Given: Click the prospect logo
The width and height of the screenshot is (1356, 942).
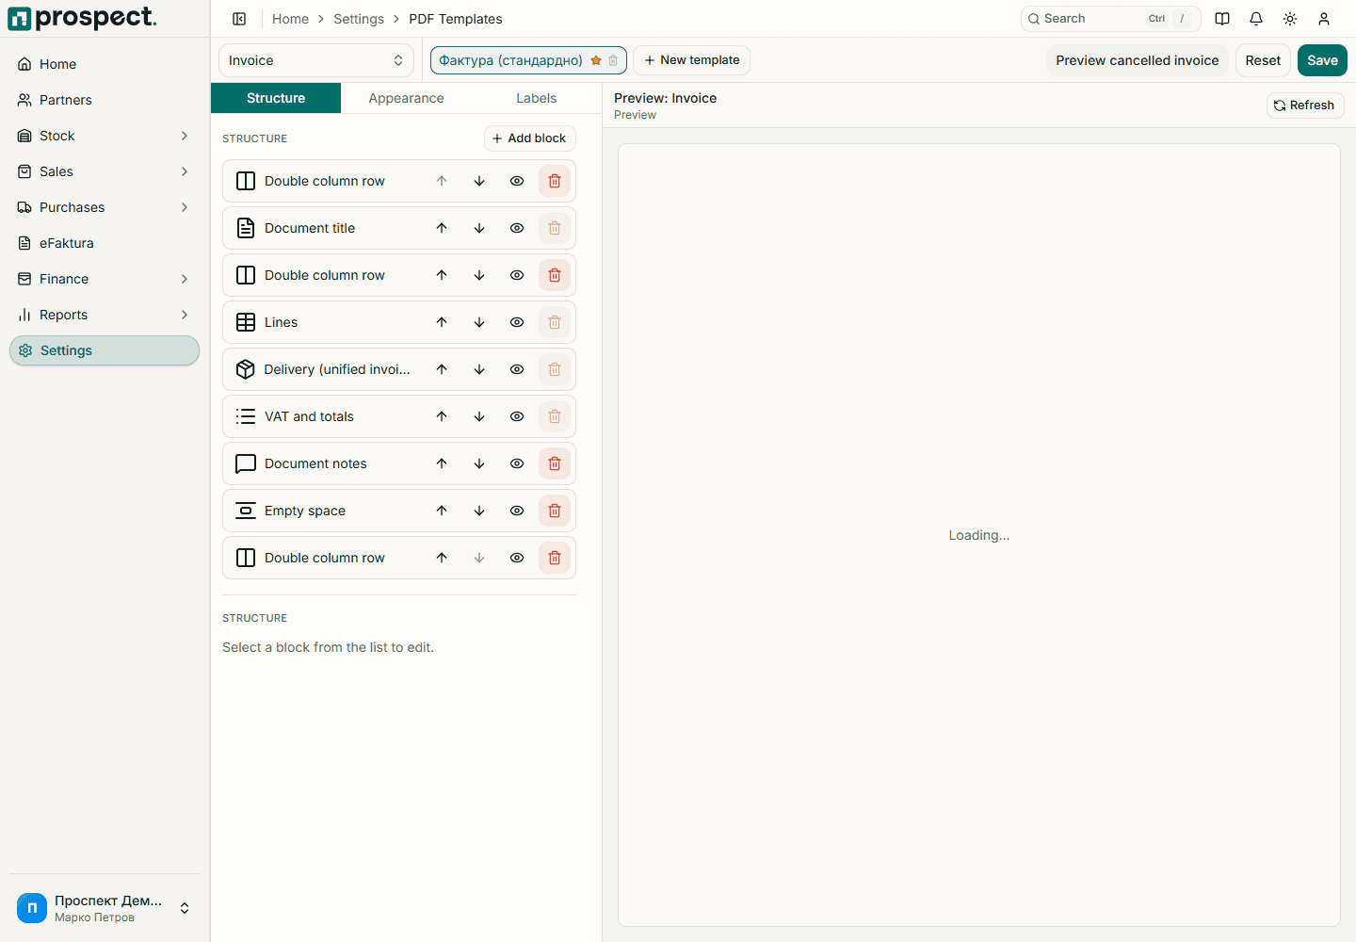Looking at the screenshot, I should click(82, 18).
